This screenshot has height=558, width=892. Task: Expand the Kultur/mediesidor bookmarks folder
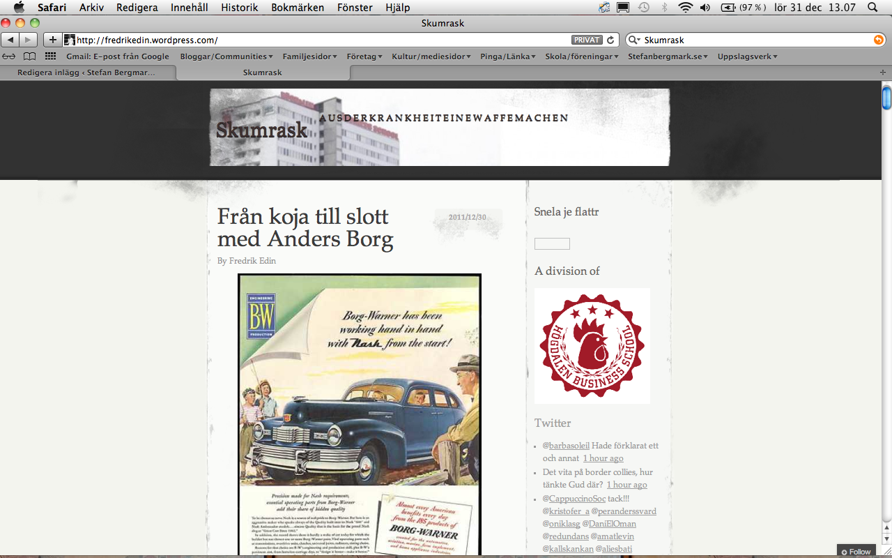click(x=431, y=56)
